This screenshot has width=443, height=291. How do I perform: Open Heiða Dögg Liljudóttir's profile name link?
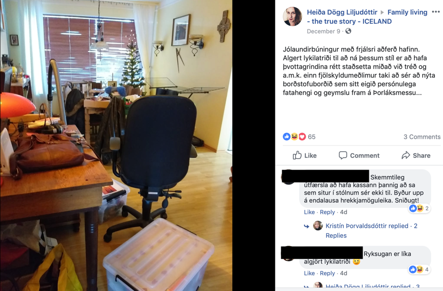342,12
